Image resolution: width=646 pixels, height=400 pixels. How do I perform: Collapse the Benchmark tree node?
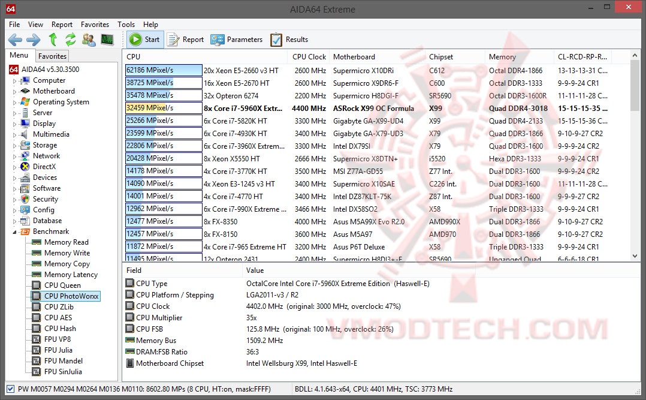click(15, 232)
